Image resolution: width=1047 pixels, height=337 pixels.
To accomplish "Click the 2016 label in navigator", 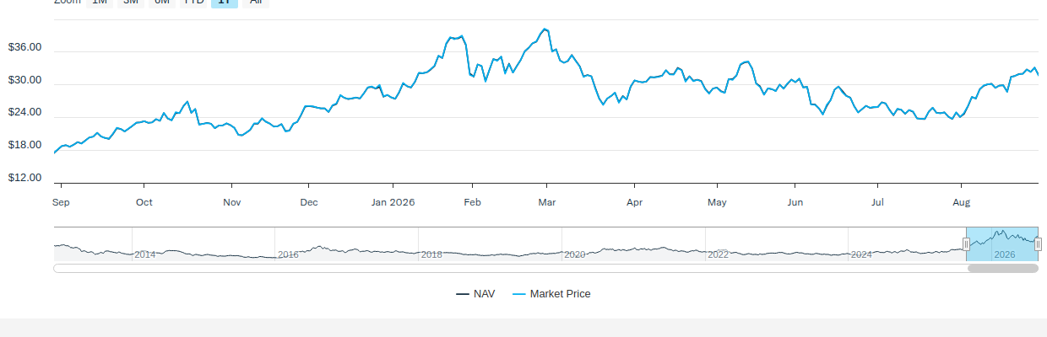I will tap(288, 254).
